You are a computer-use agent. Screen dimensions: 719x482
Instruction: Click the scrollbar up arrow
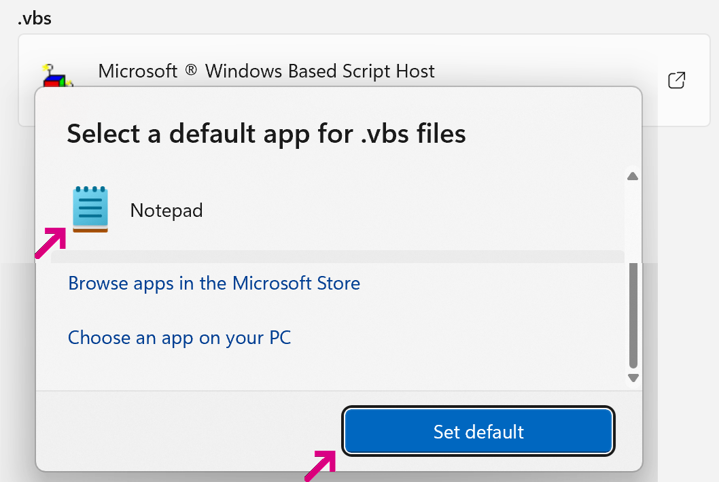(633, 176)
